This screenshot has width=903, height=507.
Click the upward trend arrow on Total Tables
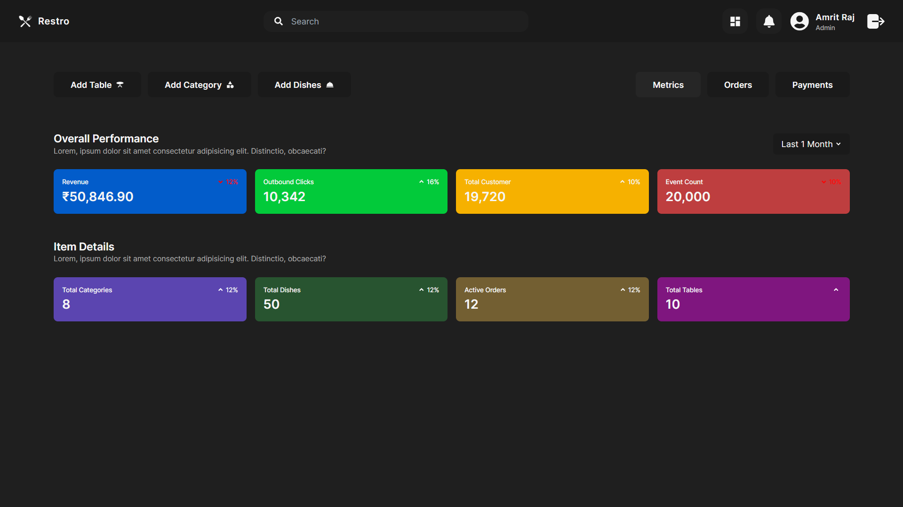836,290
